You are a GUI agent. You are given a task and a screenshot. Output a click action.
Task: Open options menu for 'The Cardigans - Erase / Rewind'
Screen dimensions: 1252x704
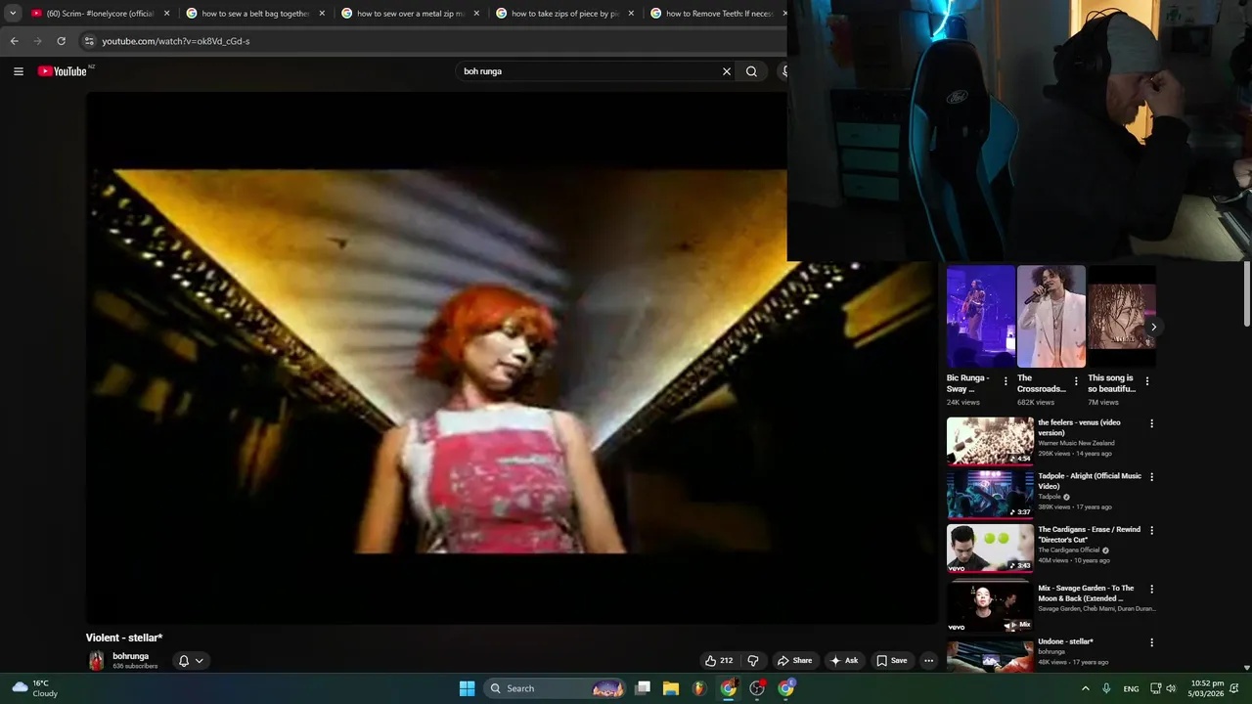click(x=1151, y=530)
